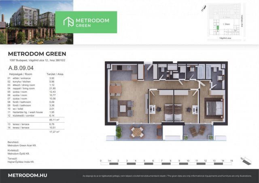
Task: Click the round table on the left terrace
Action: tap(137, 132)
